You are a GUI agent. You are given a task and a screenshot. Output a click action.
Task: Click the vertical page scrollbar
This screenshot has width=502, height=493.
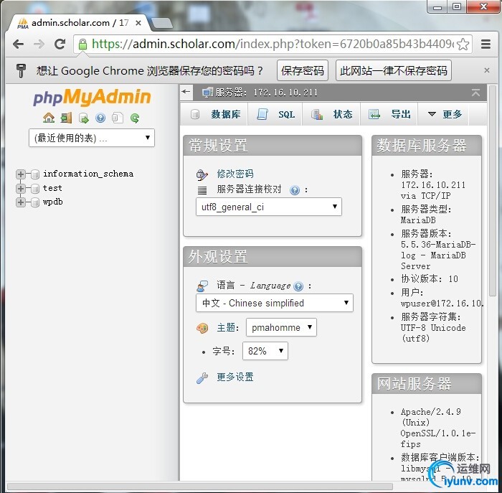[493, 190]
